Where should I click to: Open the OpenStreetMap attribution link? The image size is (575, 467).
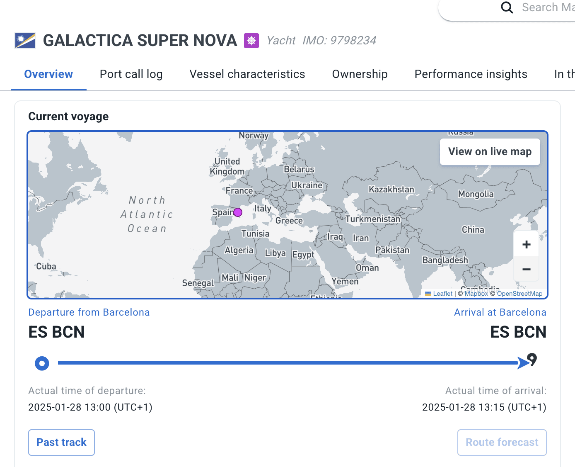coord(519,294)
